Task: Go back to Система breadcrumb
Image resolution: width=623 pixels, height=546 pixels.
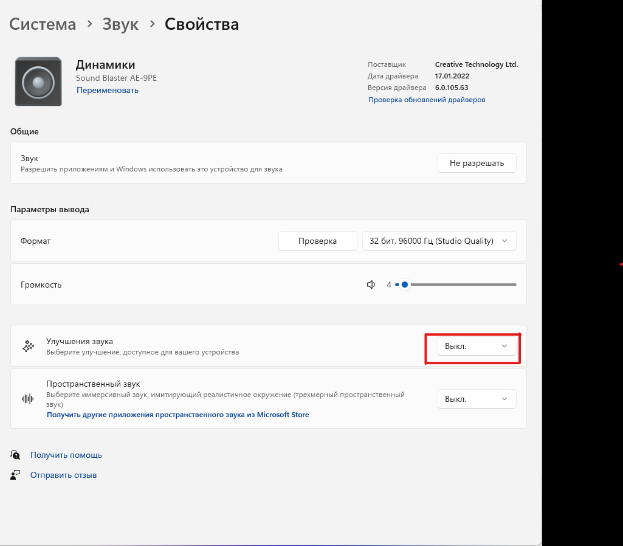Action: [x=43, y=24]
